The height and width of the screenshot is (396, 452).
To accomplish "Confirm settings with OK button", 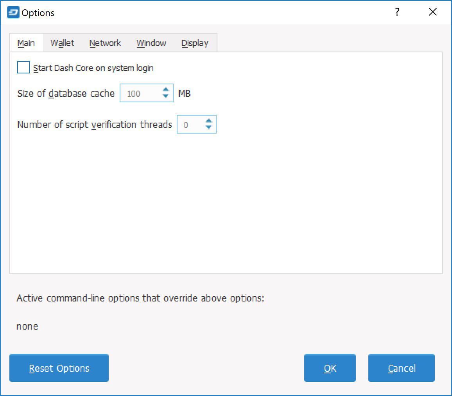I will (330, 368).
